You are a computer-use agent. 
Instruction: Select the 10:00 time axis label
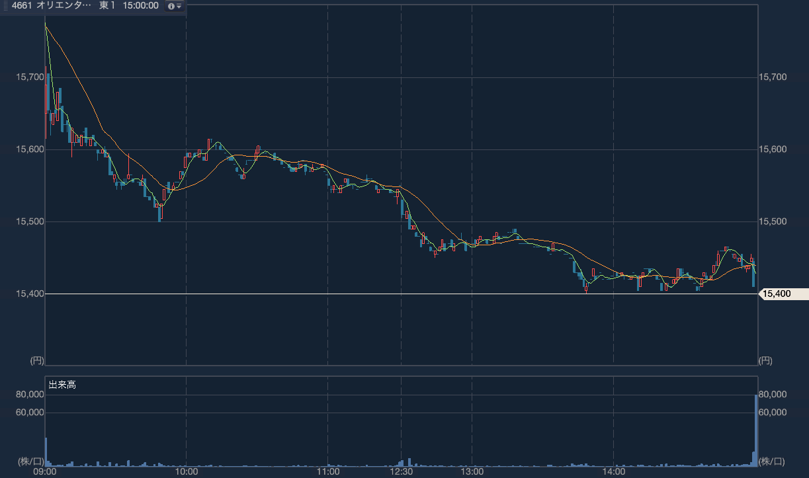[x=187, y=472]
